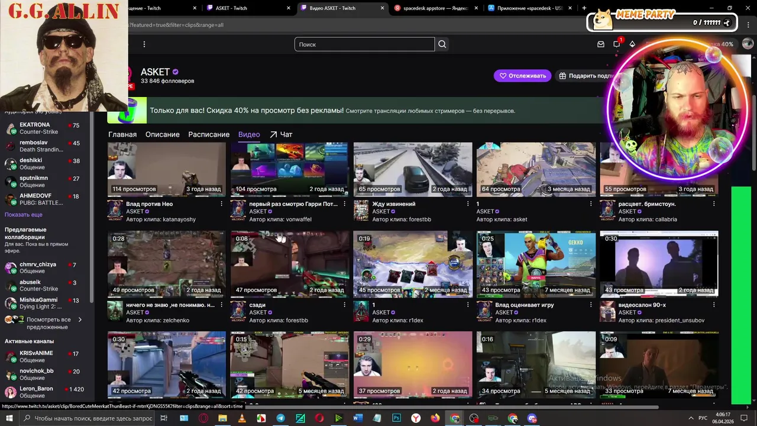Open Task View on the taskbar
Image resolution: width=757 pixels, height=426 pixels.
pyautogui.click(x=164, y=418)
